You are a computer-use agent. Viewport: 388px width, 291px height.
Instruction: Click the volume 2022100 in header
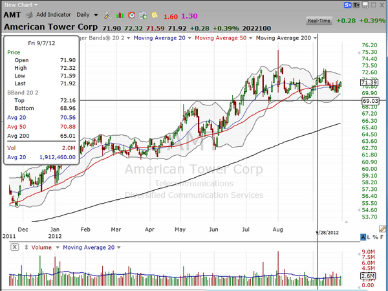pos(256,28)
